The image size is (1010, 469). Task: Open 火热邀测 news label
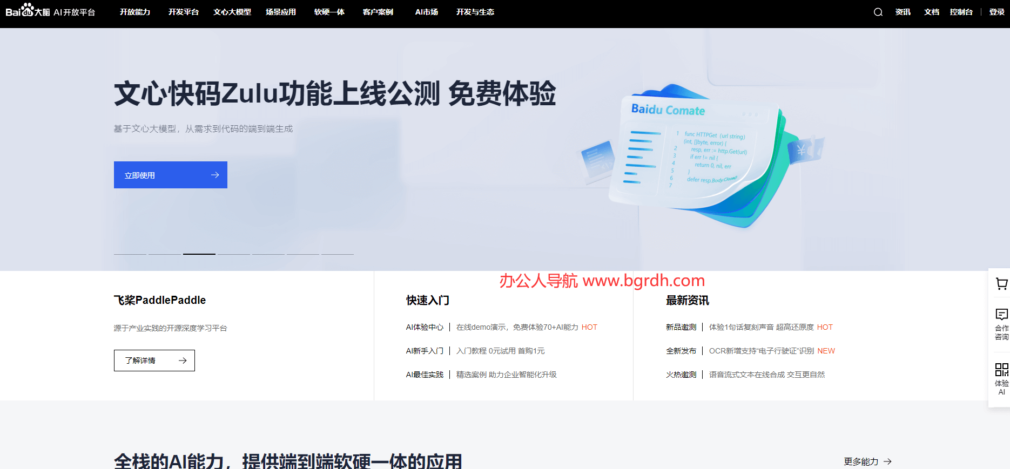coord(681,375)
